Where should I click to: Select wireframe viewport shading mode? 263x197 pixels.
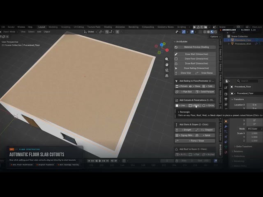[205, 32]
